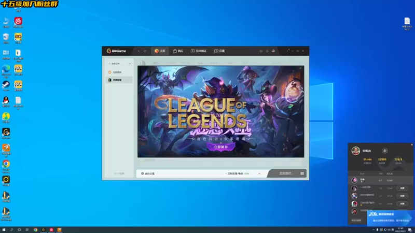This screenshot has height=233, width=415.
Task: Click the player avatar in match popup
Action: tap(356, 151)
